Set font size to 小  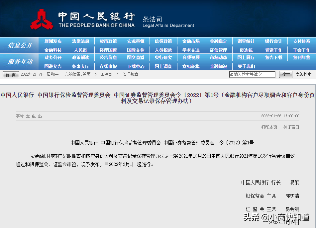[x=40, y=116]
